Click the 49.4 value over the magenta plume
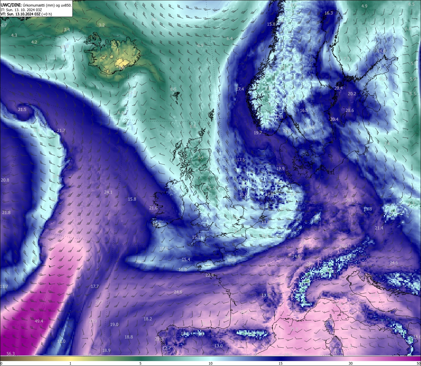 coord(39,321)
